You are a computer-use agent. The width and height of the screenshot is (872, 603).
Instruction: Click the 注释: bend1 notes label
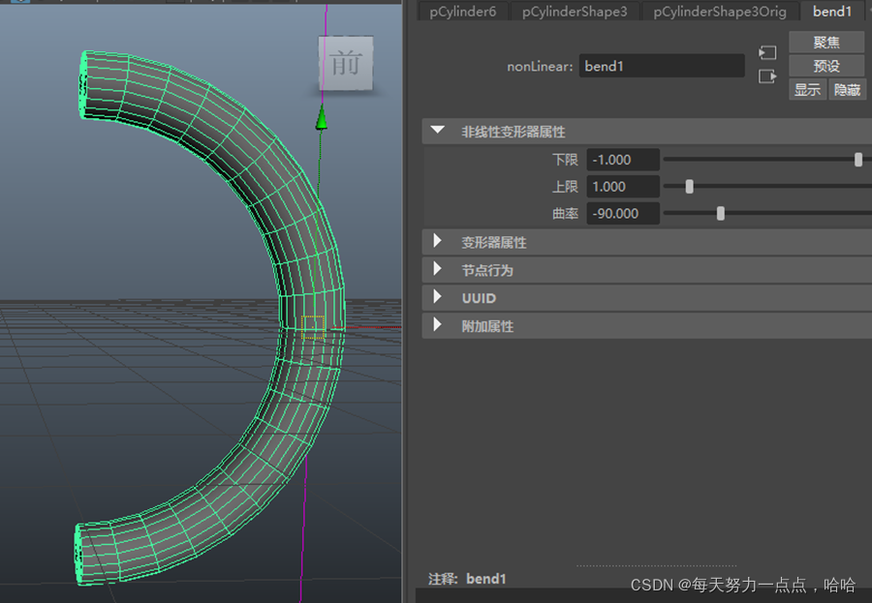(467, 579)
